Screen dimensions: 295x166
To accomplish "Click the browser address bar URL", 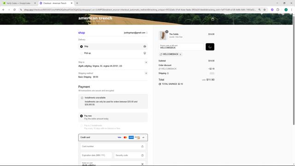I will coord(140,10).
